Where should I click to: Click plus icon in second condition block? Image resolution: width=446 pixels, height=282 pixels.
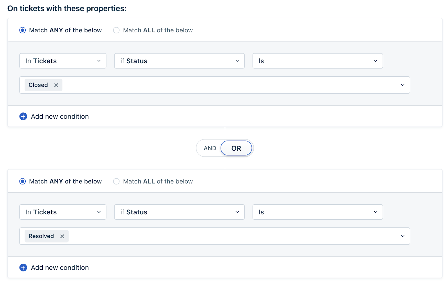[23, 268]
